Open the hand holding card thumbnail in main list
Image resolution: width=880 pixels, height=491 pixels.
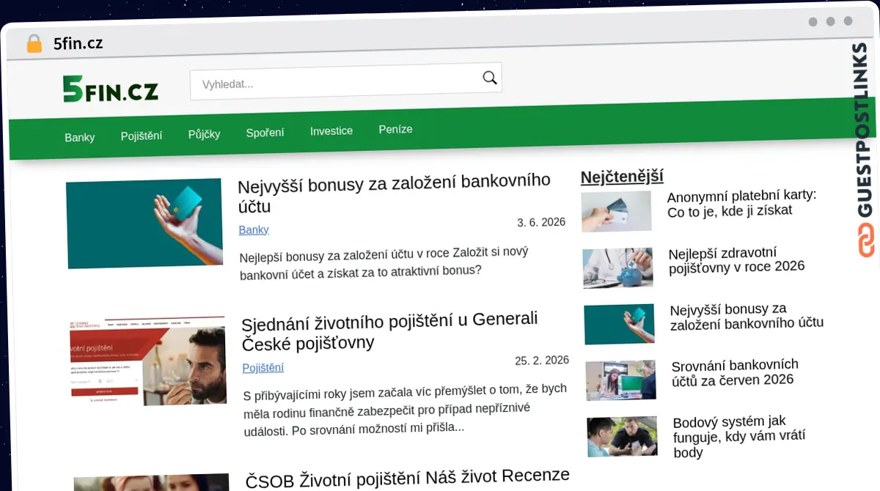[144, 223]
